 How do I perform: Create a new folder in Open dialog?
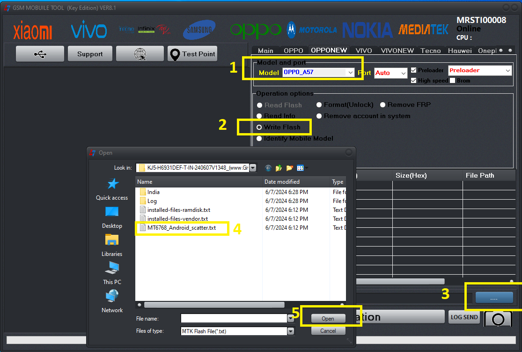pyautogui.click(x=289, y=168)
